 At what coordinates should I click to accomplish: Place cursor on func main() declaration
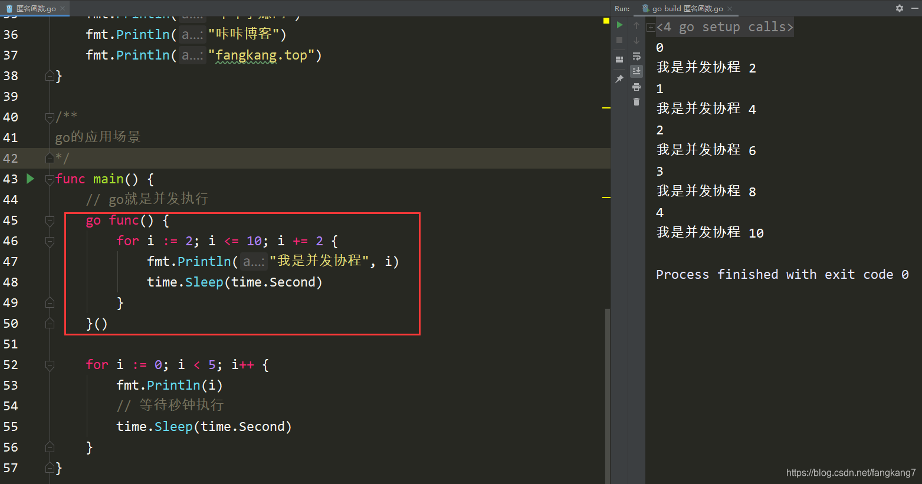[x=104, y=179]
